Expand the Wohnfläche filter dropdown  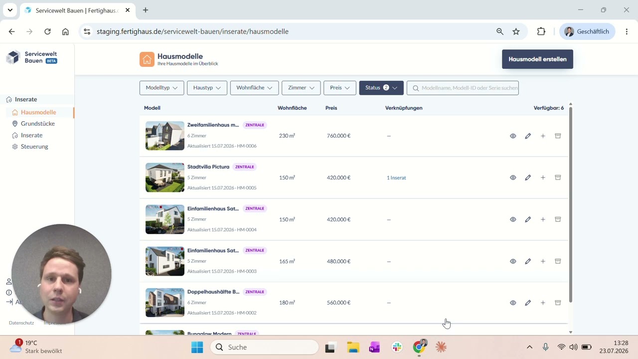coord(254,88)
